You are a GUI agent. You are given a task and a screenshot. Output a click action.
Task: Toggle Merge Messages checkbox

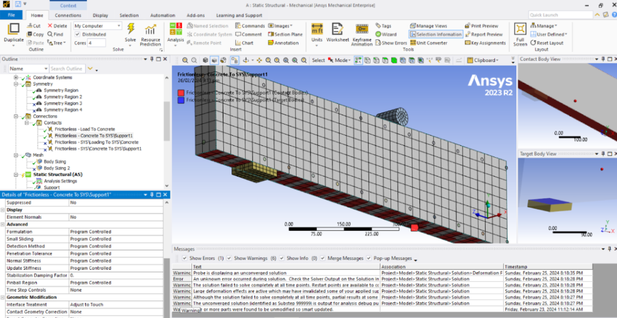324,258
